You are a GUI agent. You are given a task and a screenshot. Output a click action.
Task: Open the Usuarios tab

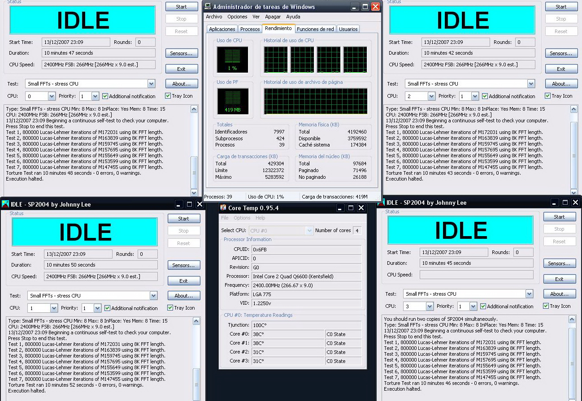tap(348, 29)
